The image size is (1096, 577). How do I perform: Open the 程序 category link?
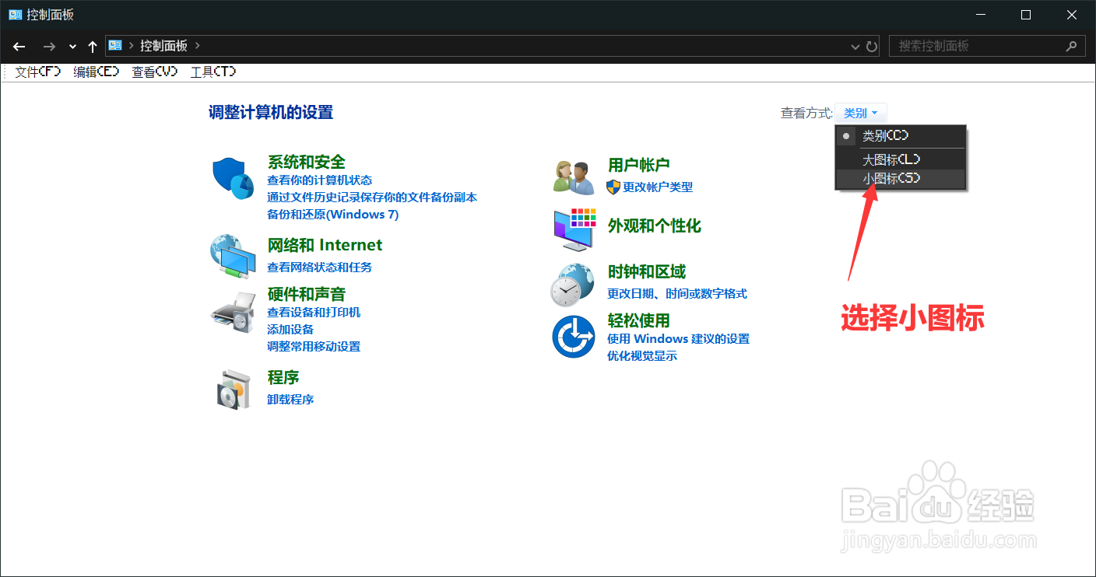click(x=283, y=378)
